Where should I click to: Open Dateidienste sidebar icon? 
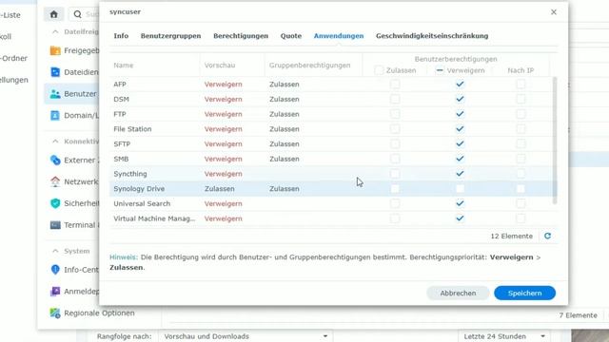pos(55,72)
